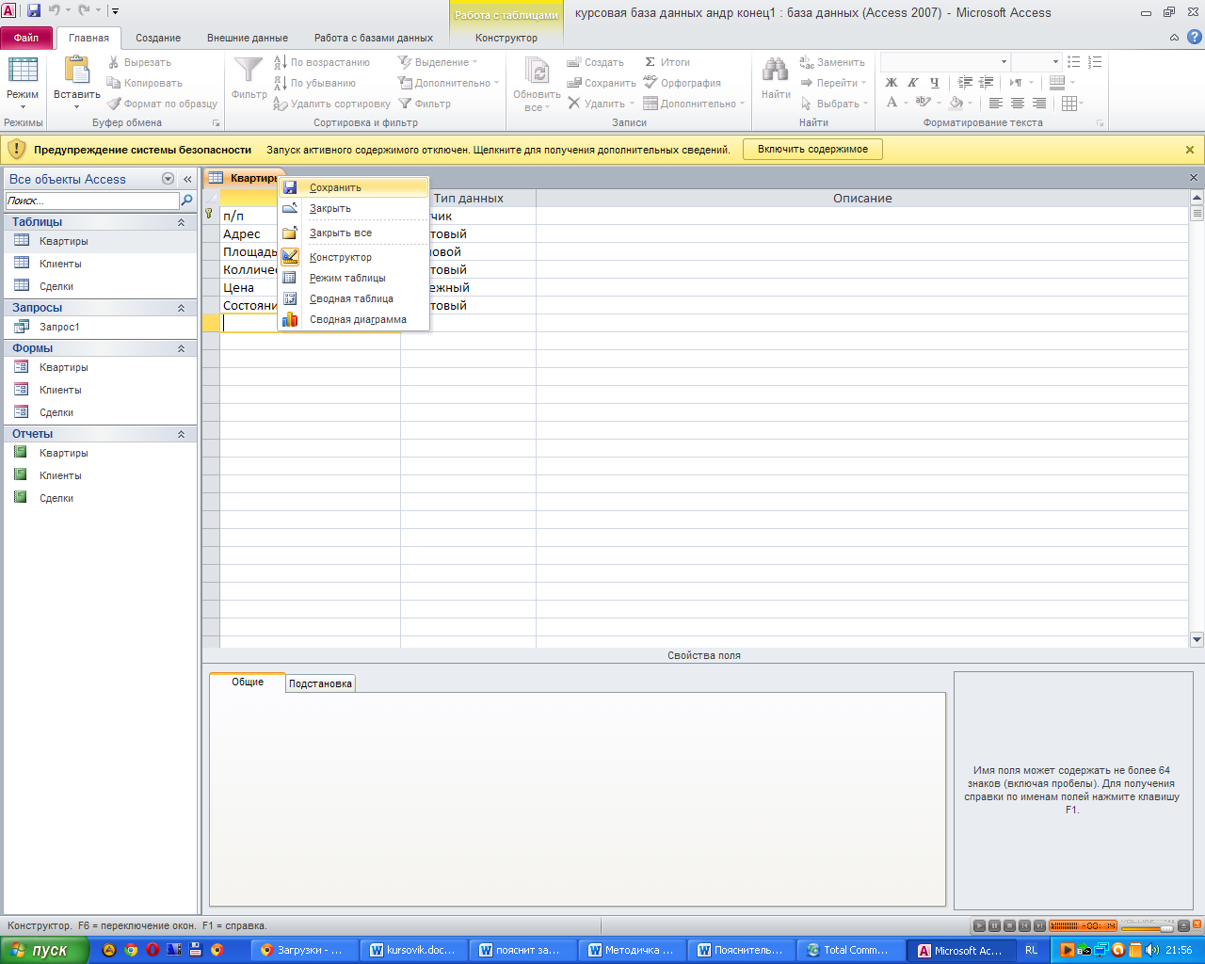Switch to Datasheet view (Режим таблицы) entry
This screenshot has width=1205, height=964.
point(353,278)
